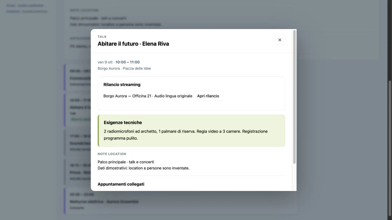This screenshot has width=392, height=220.
Task: Click the 'NOTE LOCATION' label in dialog
Action: click(112, 154)
